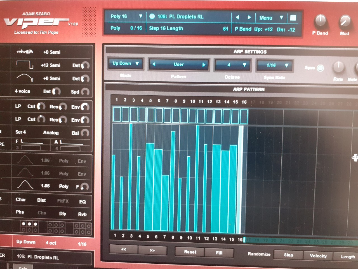Click the LFO shape icon on the F knob row
358x269 pixels.
click(25, 185)
